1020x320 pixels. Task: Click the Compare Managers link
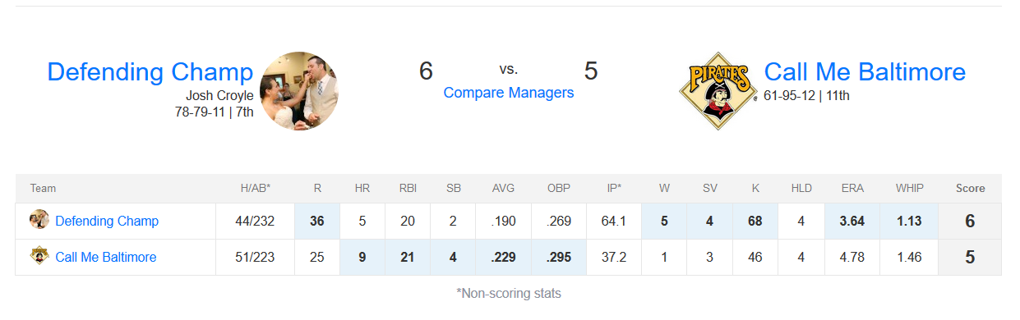pyautogui.click(x=509, y=93)
